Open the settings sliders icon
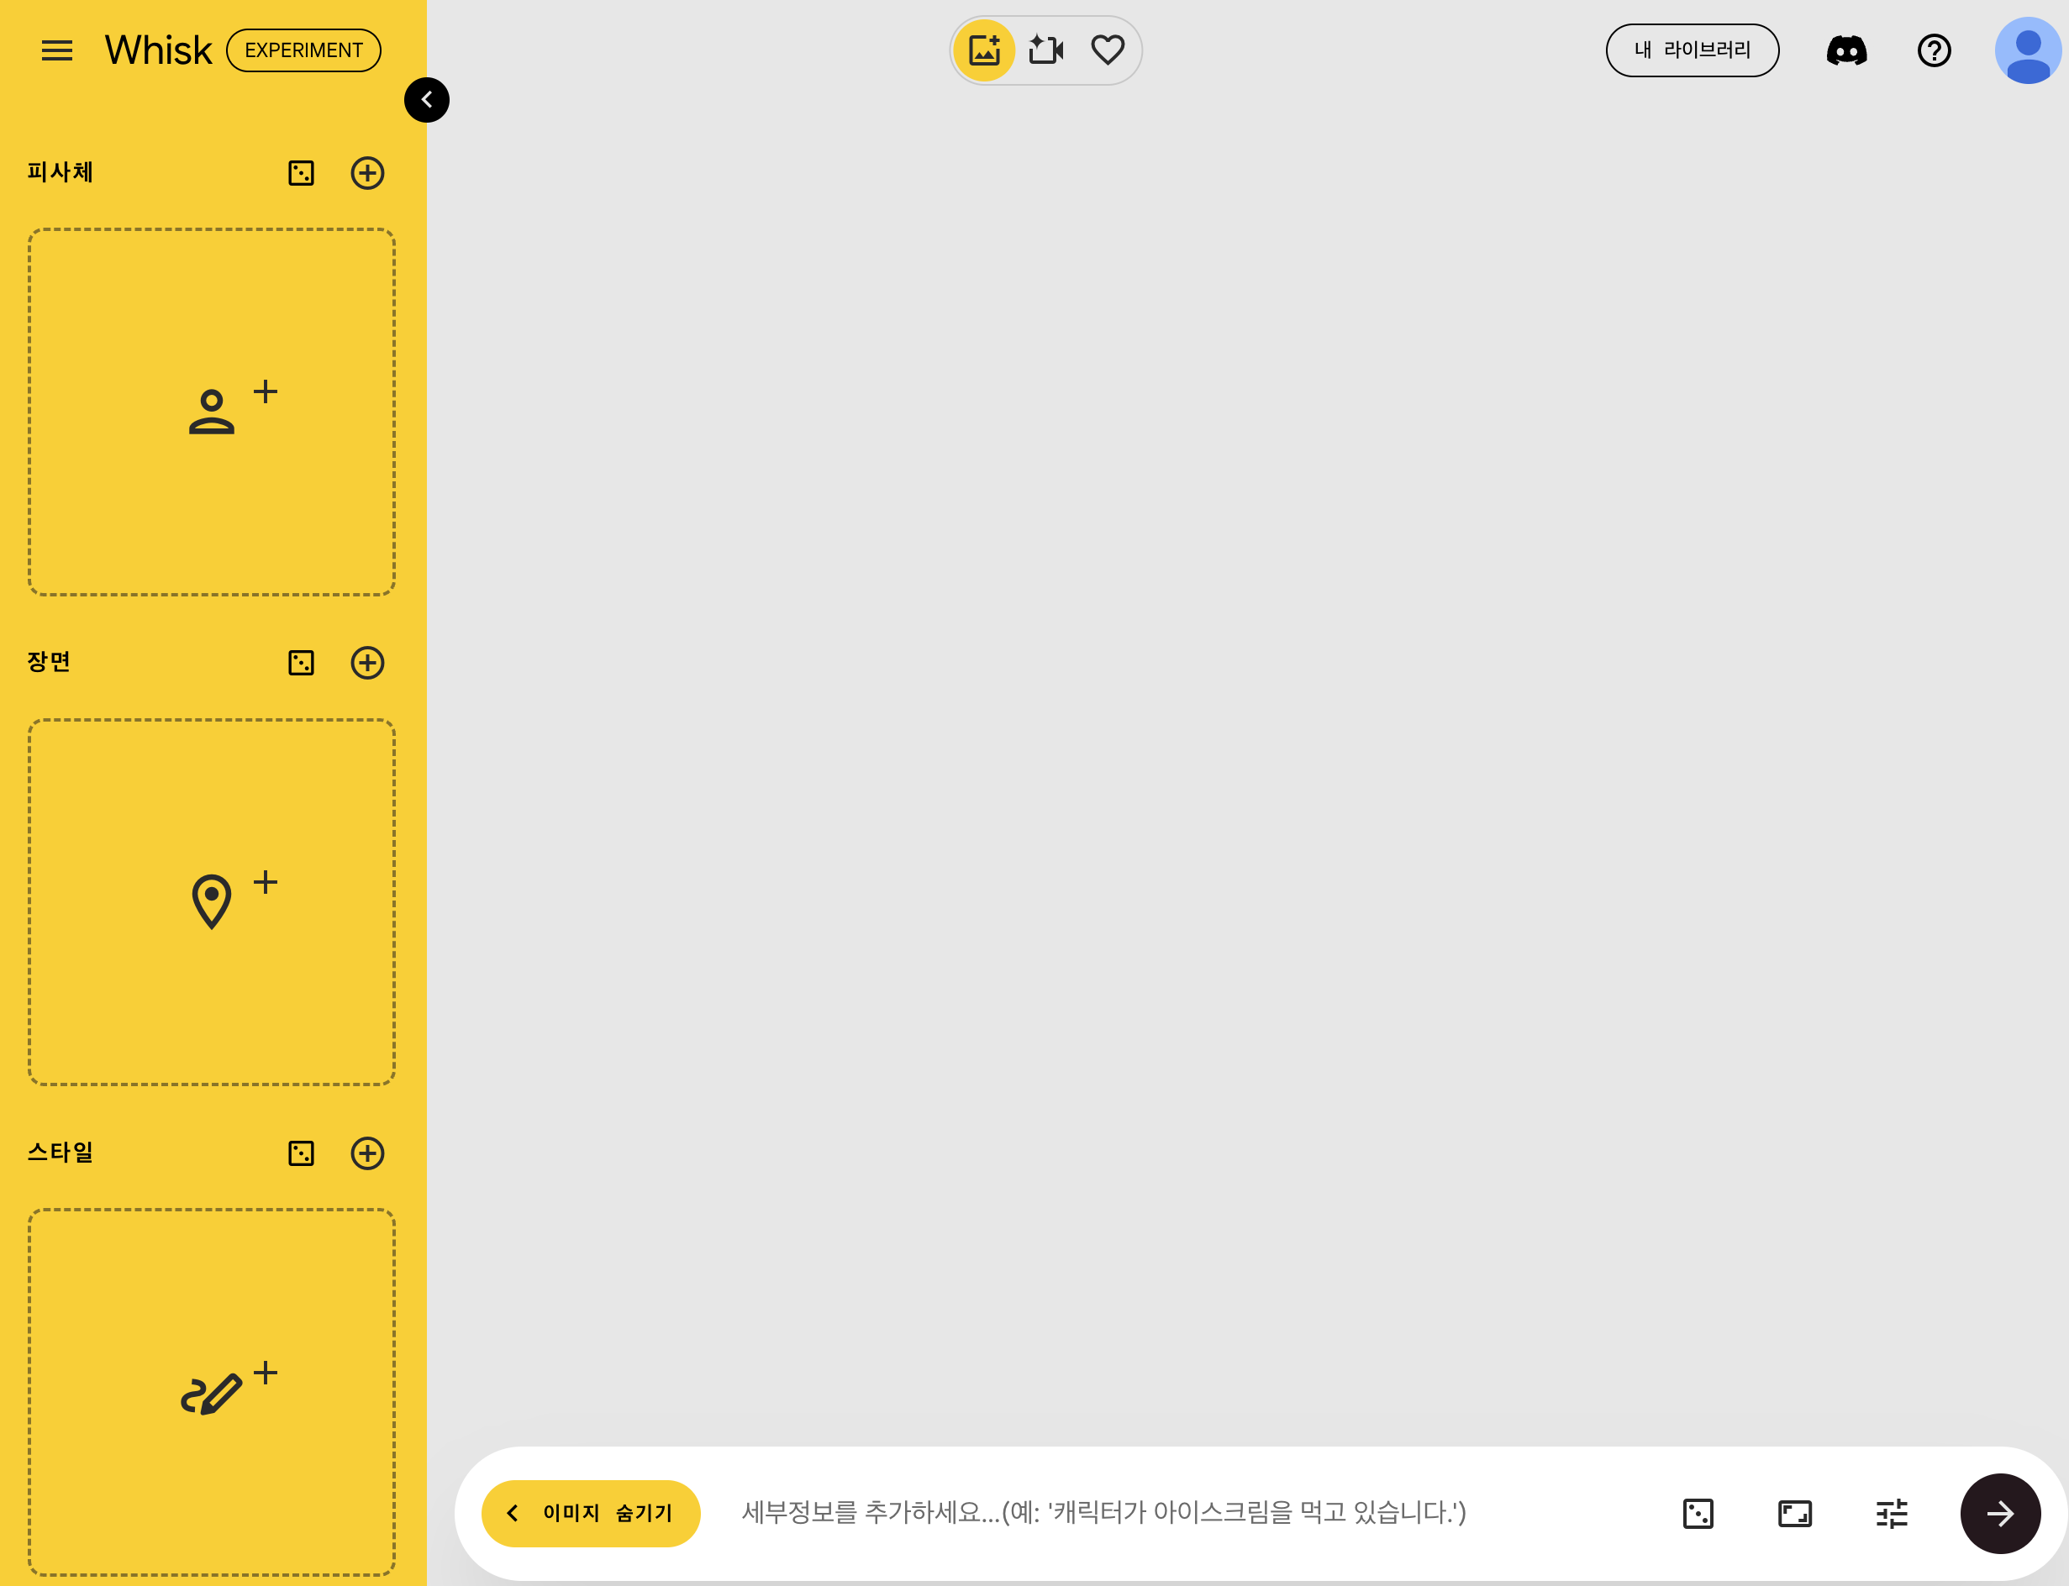 1892,1513
